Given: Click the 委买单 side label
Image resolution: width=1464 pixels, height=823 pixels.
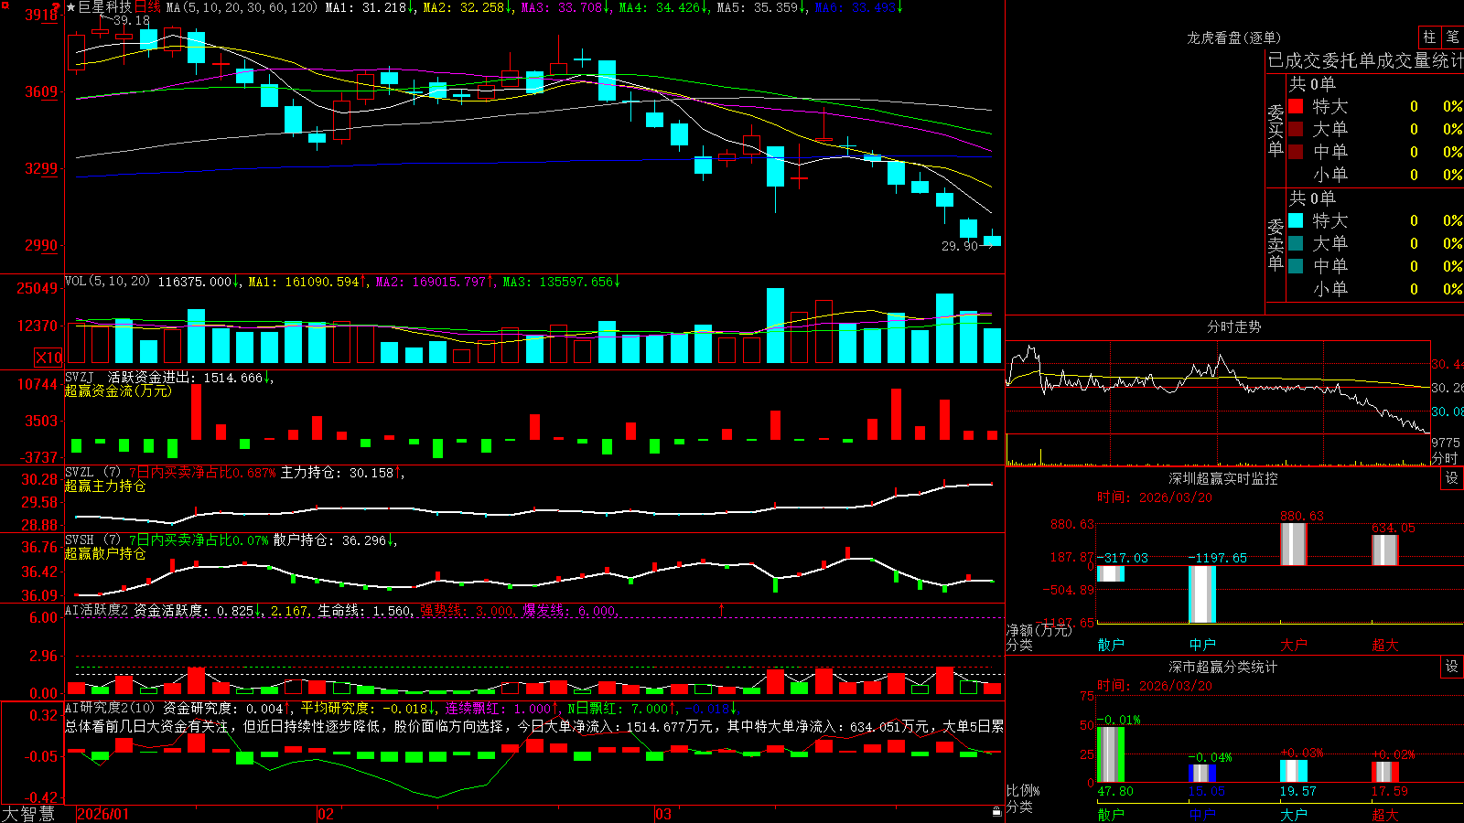Looking at the screenshot, I should [1276, 131].
